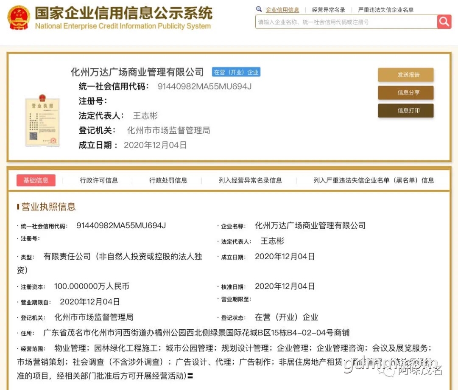Click the 信息打印 button
The height and width of the screenshot is (390, 458).
405,110
